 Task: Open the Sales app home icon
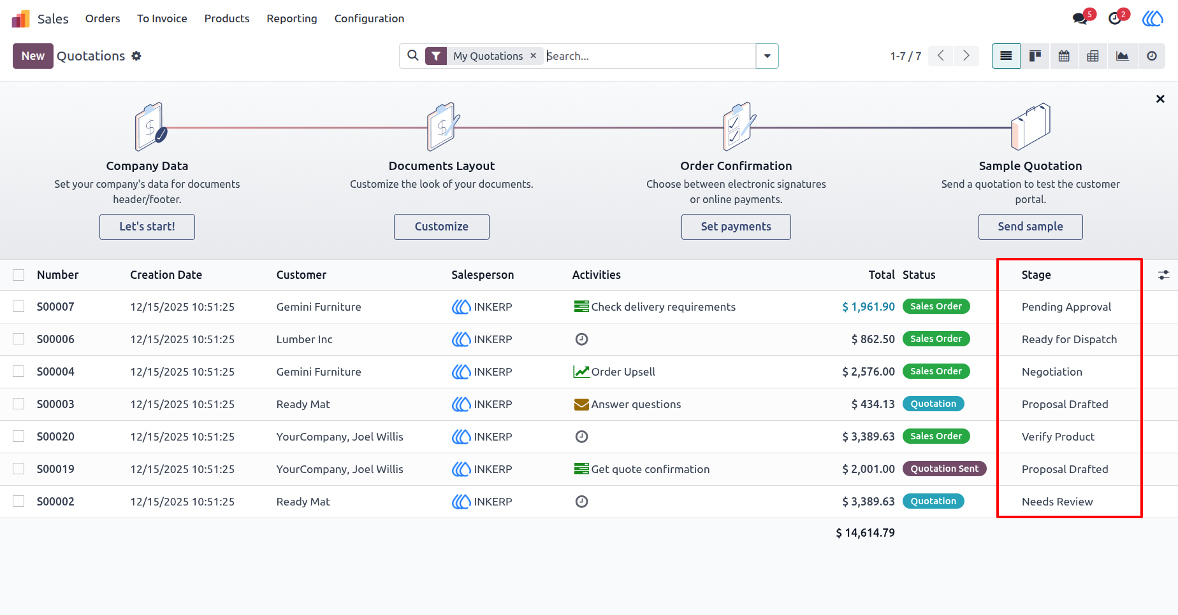(20, 18)
